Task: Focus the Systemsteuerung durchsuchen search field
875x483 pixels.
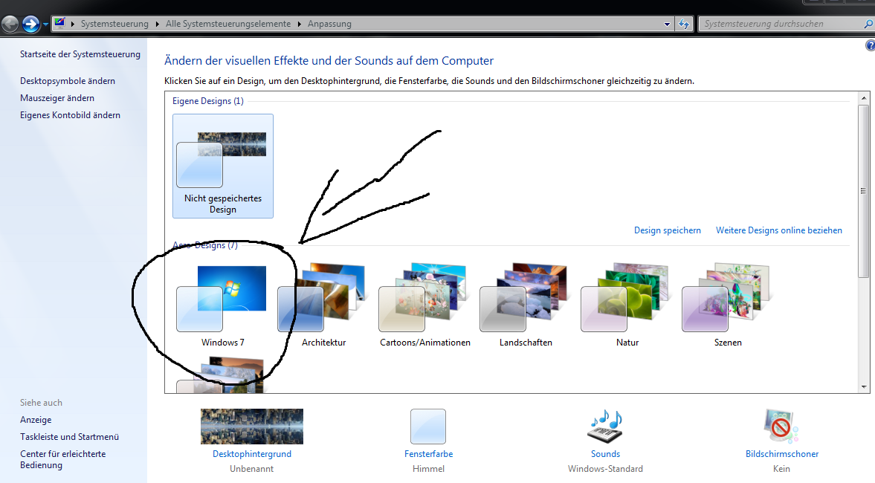Action: 781,24
